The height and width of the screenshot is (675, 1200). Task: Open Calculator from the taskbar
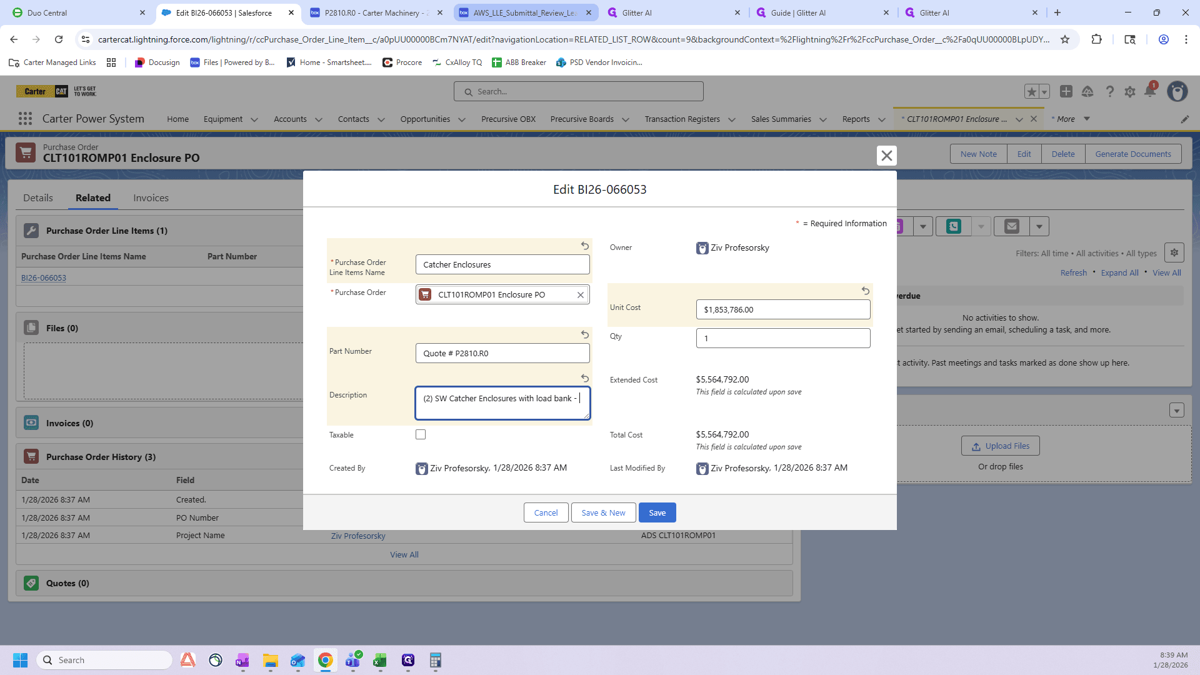pos(436,661)
